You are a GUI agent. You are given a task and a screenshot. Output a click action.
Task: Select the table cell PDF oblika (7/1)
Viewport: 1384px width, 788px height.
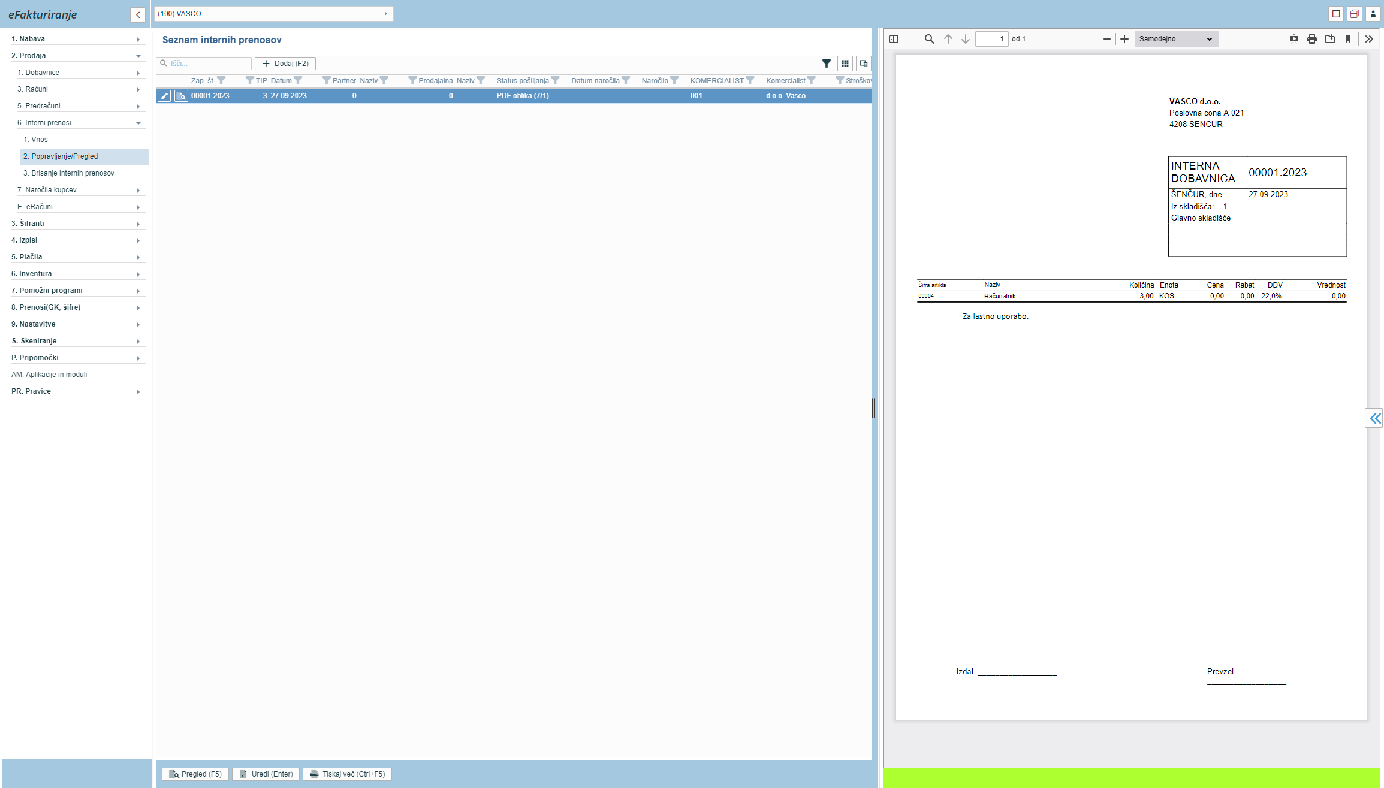(523, 96)
